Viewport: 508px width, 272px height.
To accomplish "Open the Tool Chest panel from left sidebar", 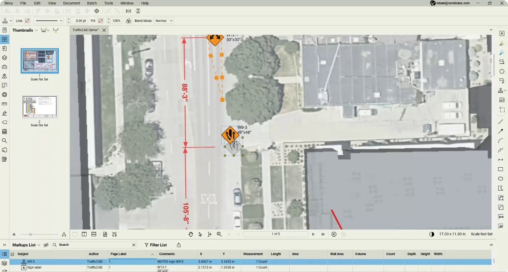I will [x=4, y=67].
